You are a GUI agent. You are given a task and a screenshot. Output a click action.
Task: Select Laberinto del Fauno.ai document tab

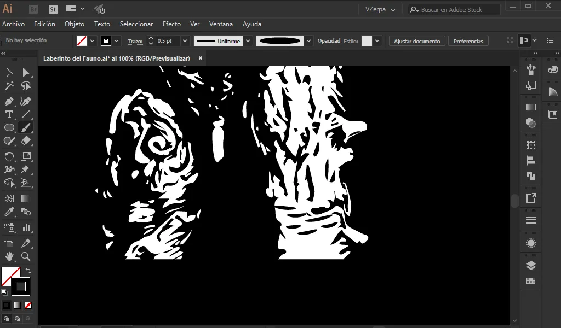coord(117,58)
